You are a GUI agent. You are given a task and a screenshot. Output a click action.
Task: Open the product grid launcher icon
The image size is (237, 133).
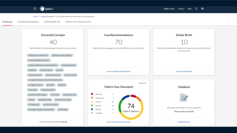click(35, 9)
